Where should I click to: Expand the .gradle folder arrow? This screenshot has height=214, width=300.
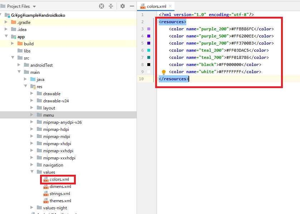click(6, 22)
